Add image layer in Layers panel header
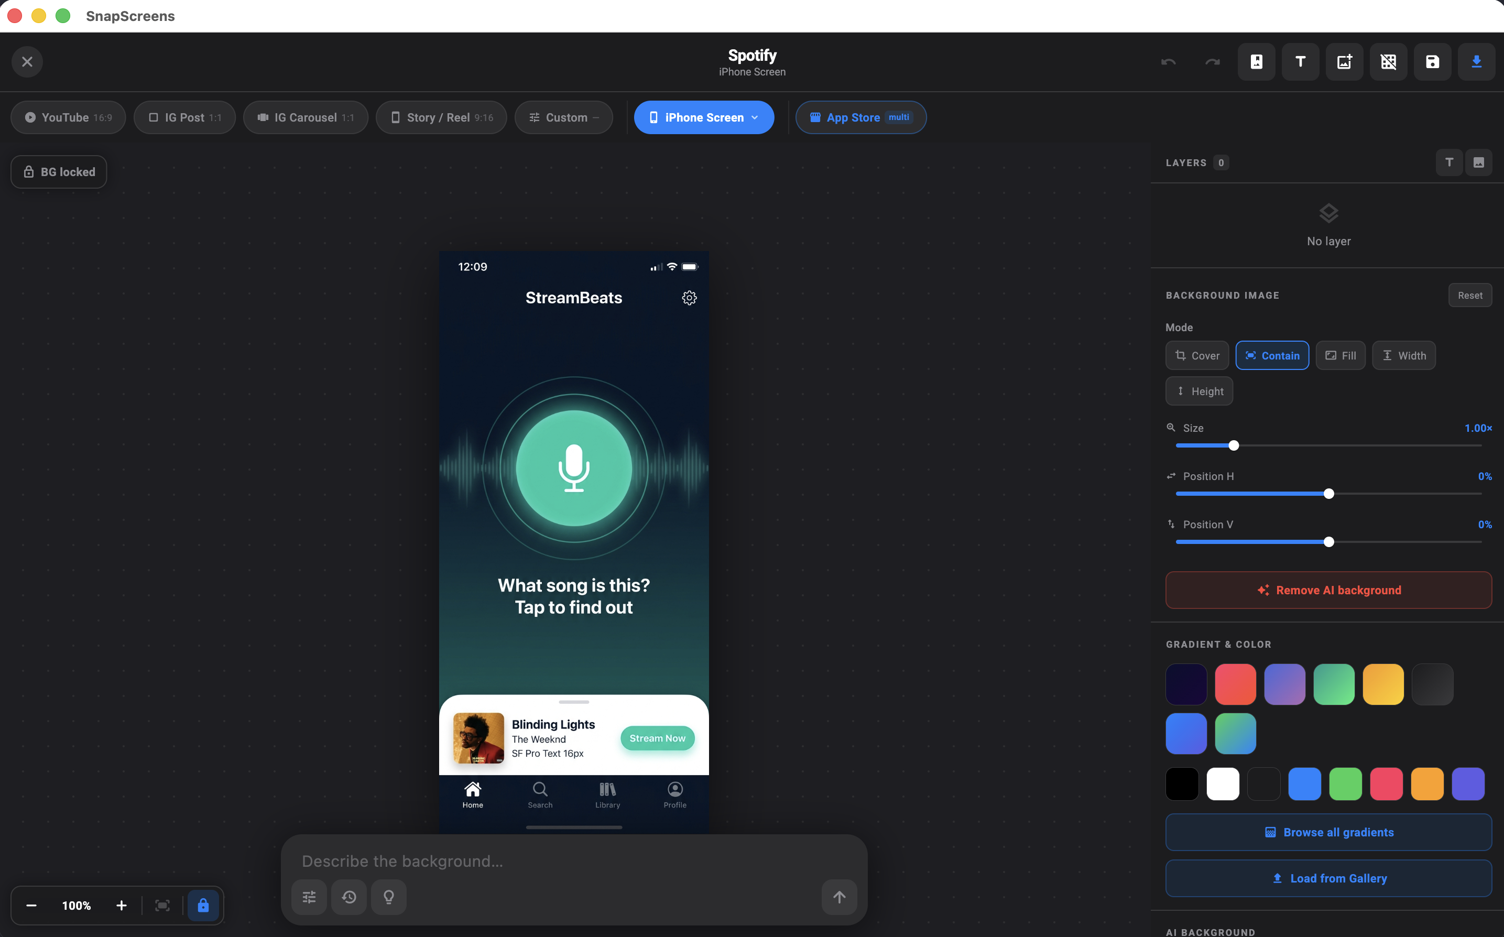1504x937 pixels. tap(1479, 162)
